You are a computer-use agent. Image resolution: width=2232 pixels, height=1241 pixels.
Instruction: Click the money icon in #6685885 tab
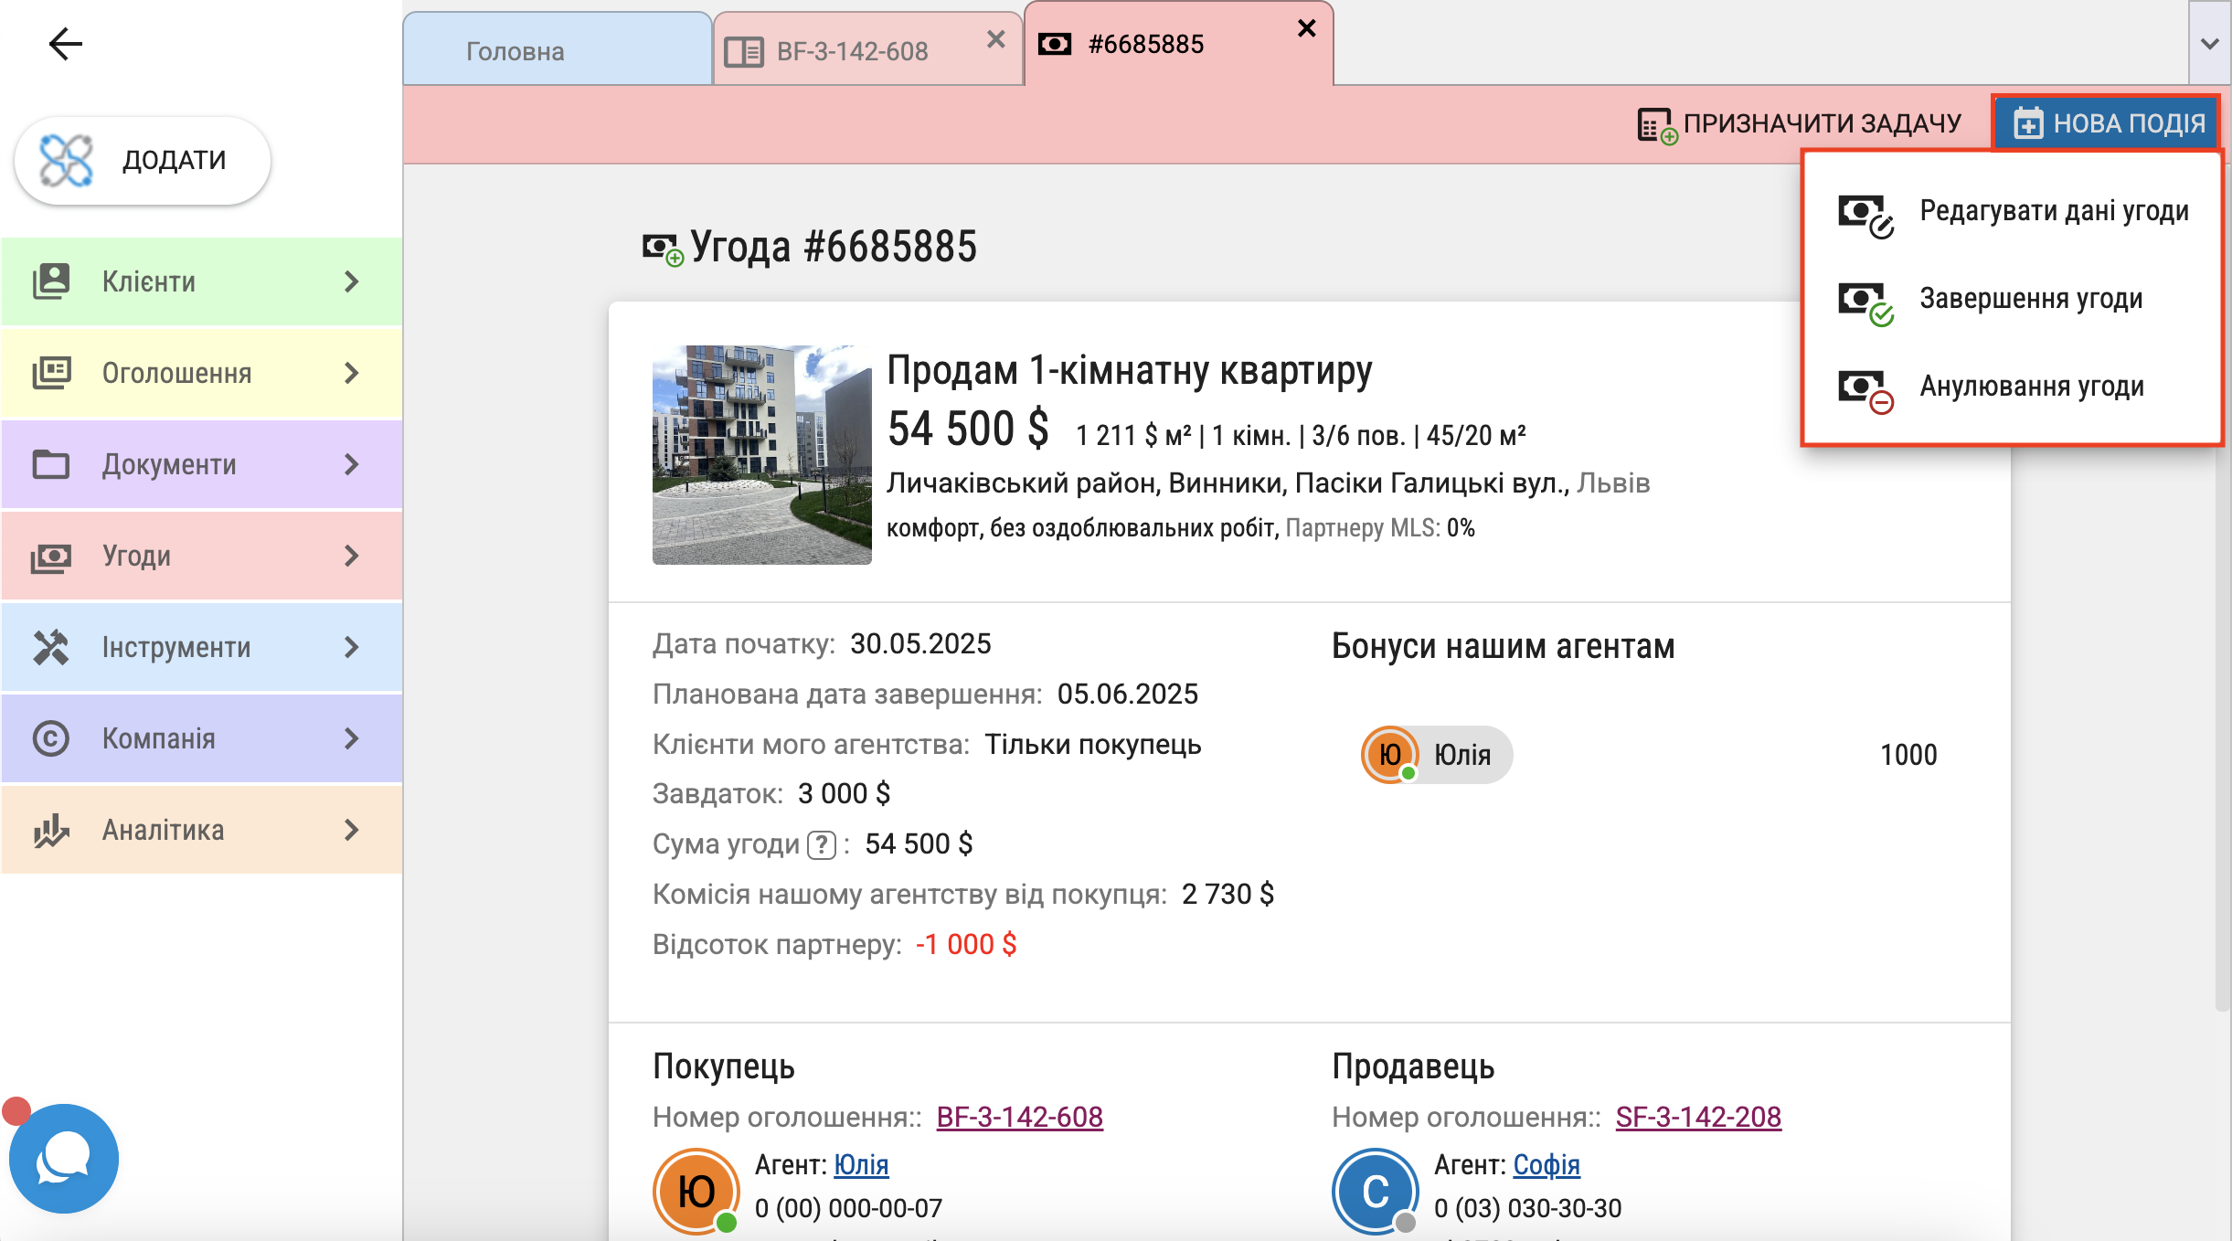pyautogui.click(x=1055, y=44)
